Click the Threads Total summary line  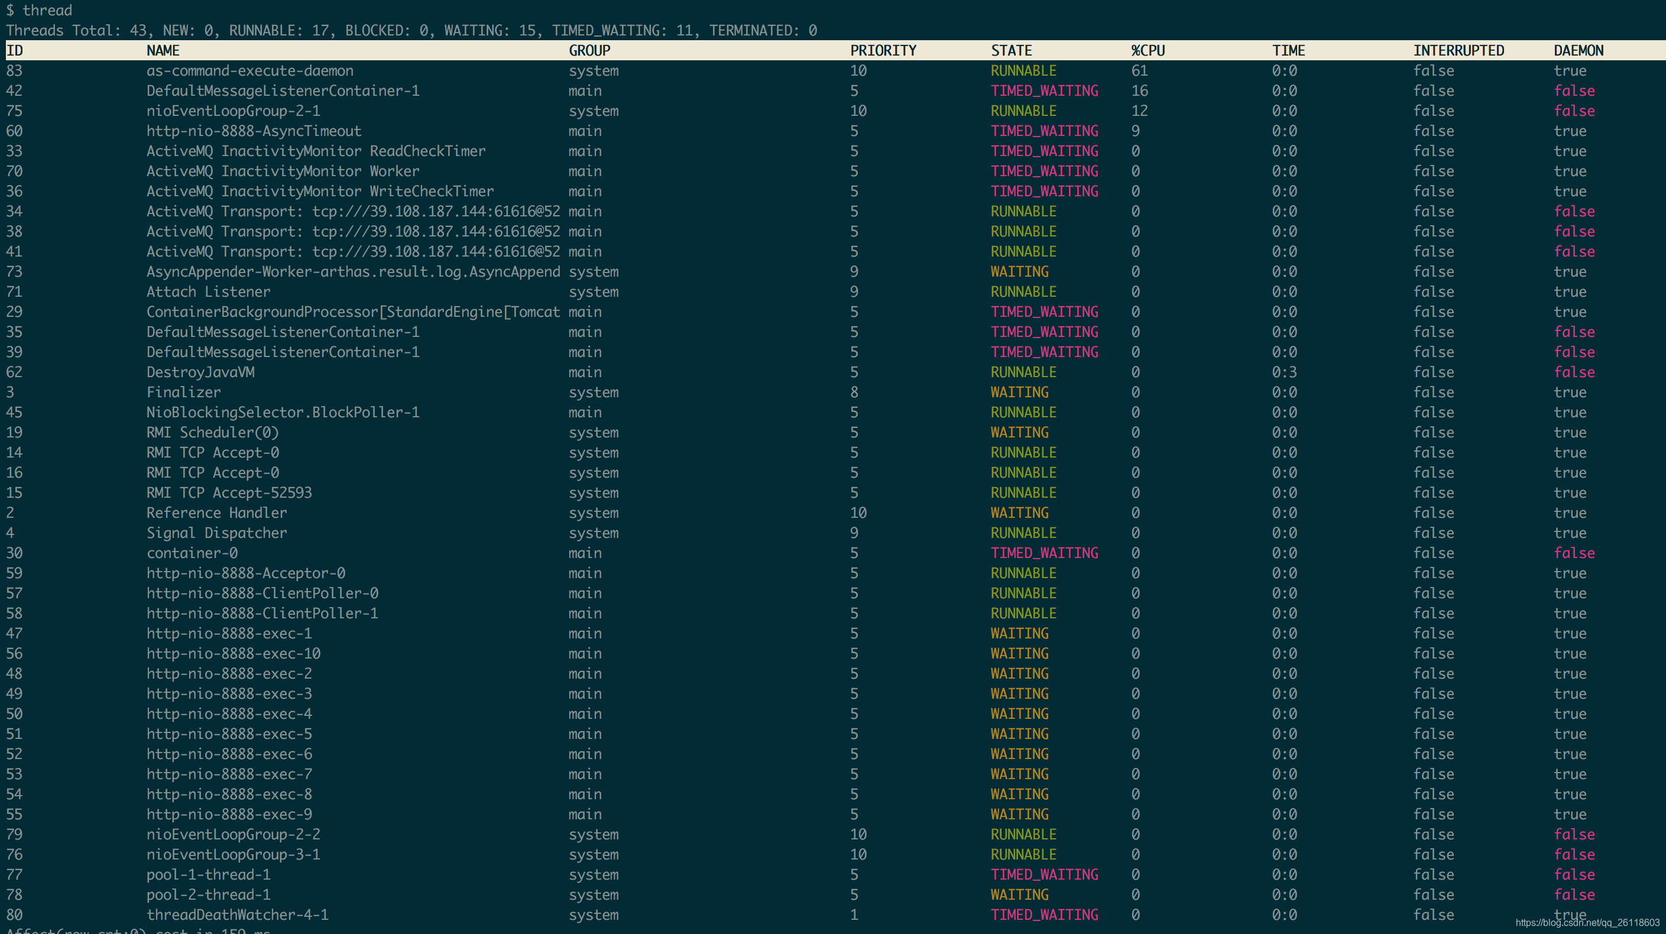411,30
